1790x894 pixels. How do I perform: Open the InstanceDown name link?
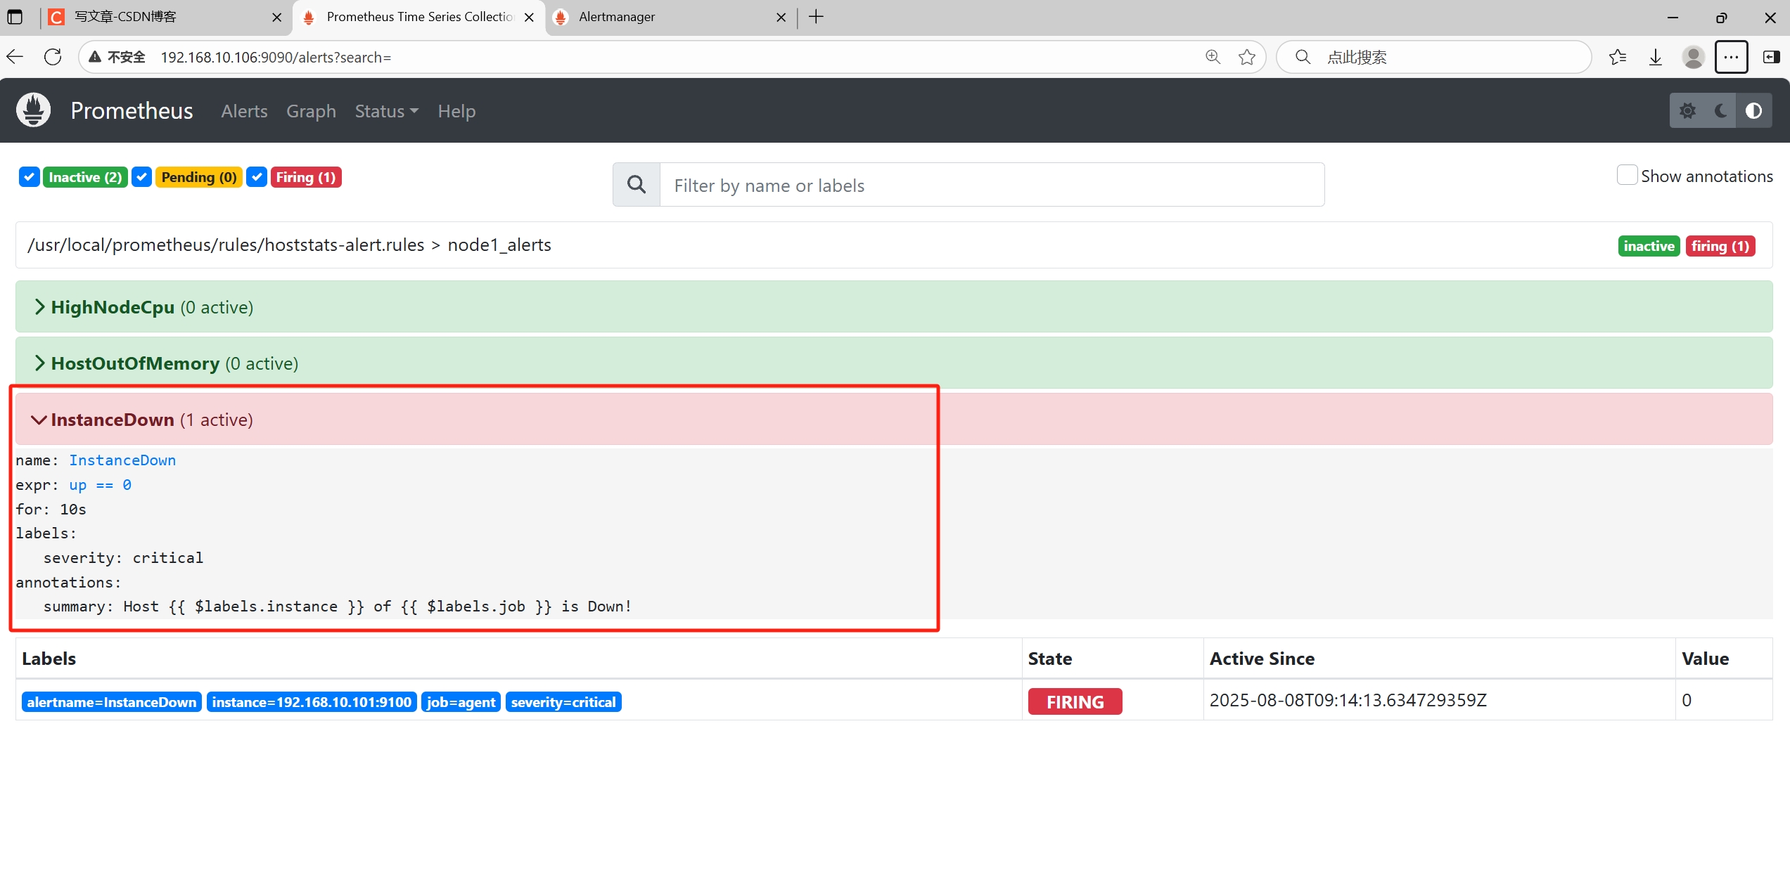tap(122, 460)
